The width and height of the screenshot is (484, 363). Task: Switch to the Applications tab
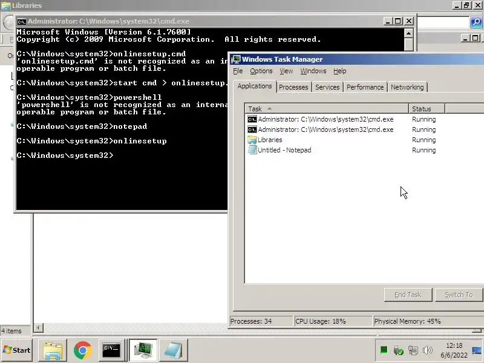(255, 86)
